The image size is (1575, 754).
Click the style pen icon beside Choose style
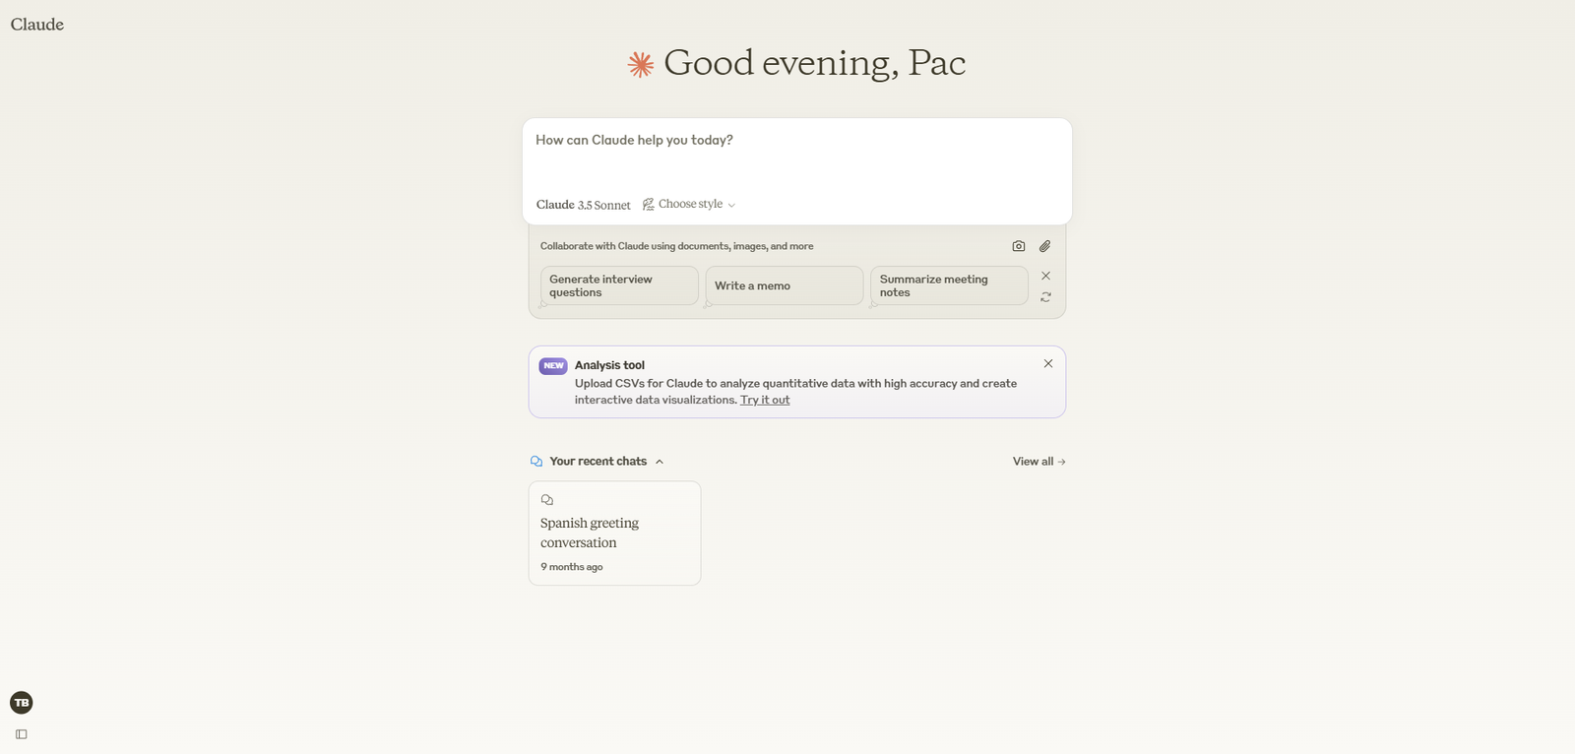(649, 205)
